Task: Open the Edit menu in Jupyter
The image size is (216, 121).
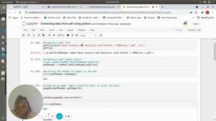Action: (x=33, y=30)
